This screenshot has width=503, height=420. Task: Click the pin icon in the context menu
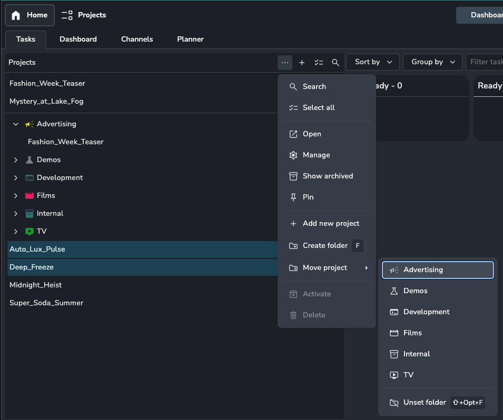point(293,197)
